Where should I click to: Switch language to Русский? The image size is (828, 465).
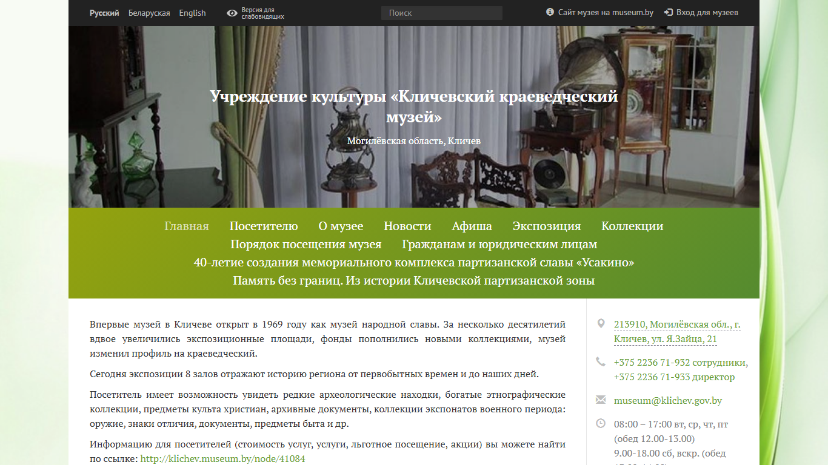tap(104, 13)
